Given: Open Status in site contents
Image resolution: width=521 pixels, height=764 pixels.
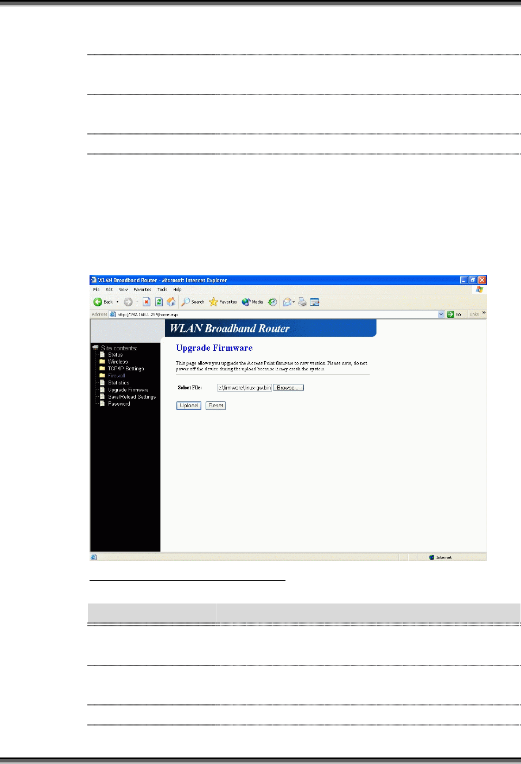Looking at the screenshot, I should tap(115, 355).
